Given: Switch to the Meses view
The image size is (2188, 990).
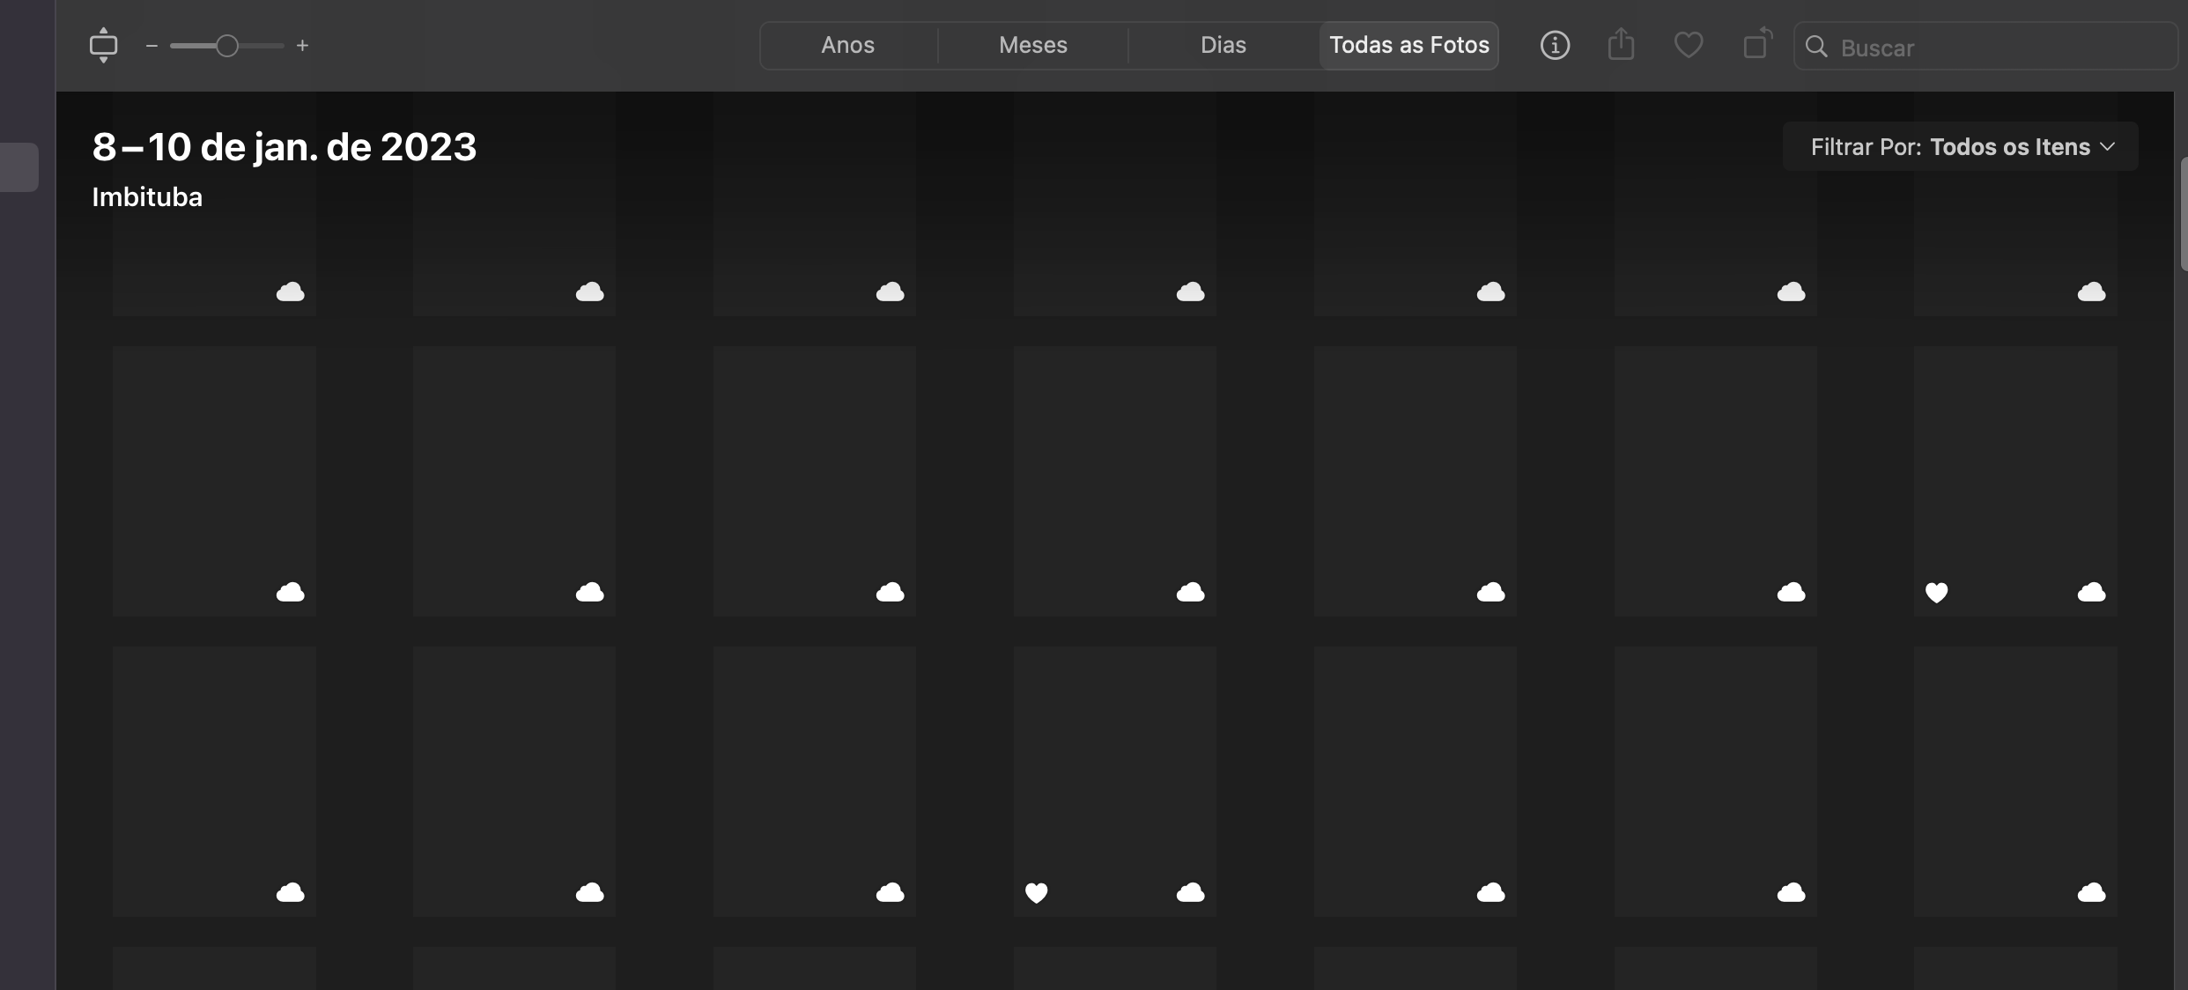Looking at the screenshot, I should point(1032,45).
